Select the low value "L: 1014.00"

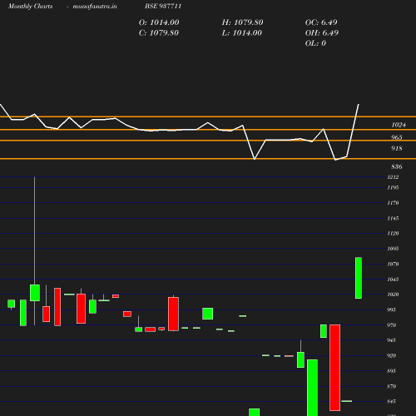pyautogui.click(x=242, y=32)
